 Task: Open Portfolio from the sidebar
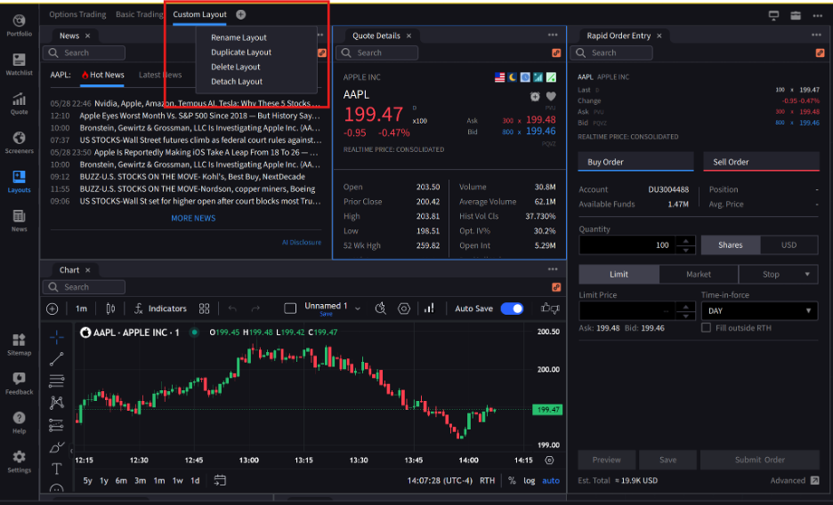[19, 25]
